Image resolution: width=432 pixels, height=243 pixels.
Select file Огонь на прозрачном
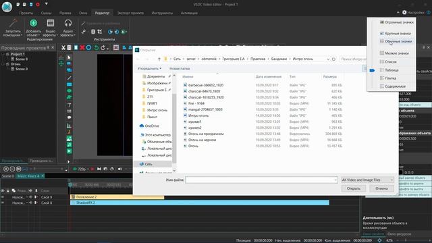point(206,134)
